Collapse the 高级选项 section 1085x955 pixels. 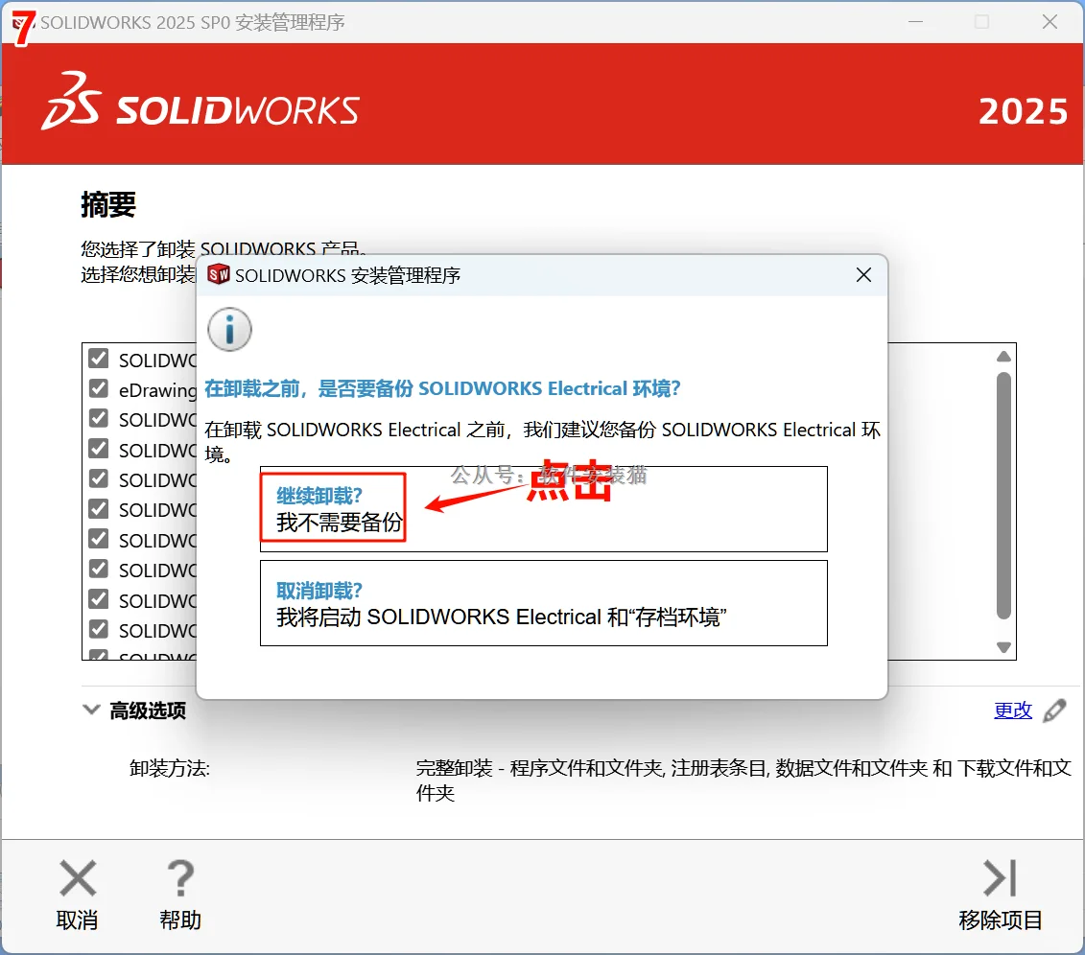[x=91, y=710]
